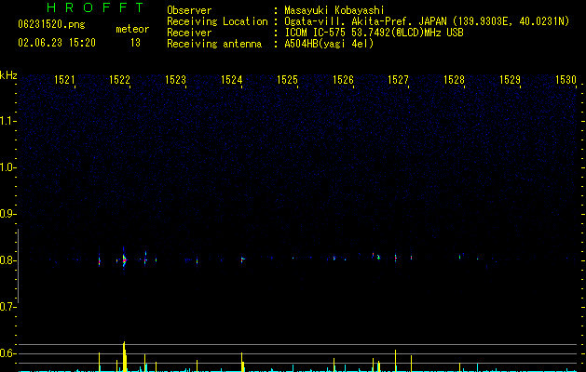Click the meteor count label
Image resolution: width=586 pixels, height=372 pixels.
click(132, 29)
